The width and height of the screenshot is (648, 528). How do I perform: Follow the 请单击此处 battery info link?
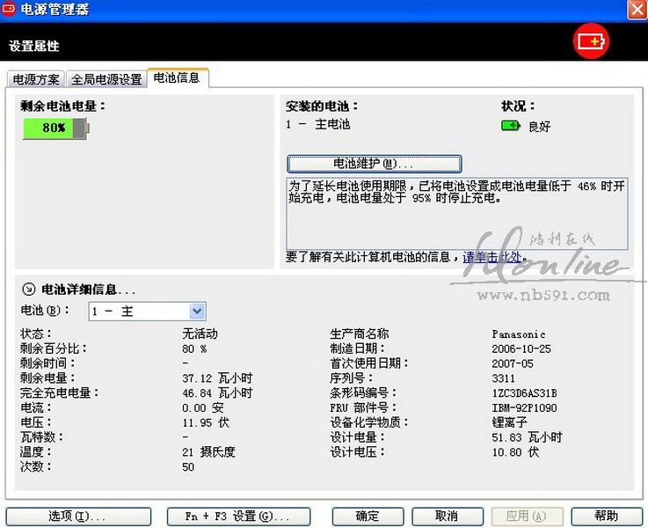pyautogui.click(x=493, y=258)
